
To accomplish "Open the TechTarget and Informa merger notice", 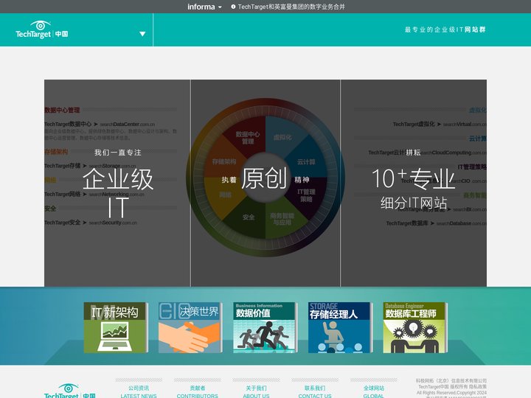I will point(291,7).
